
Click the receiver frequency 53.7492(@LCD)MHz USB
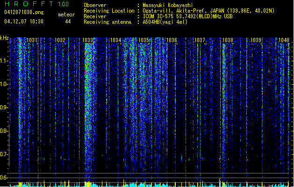pyautogui.click(x=204, y=16)
